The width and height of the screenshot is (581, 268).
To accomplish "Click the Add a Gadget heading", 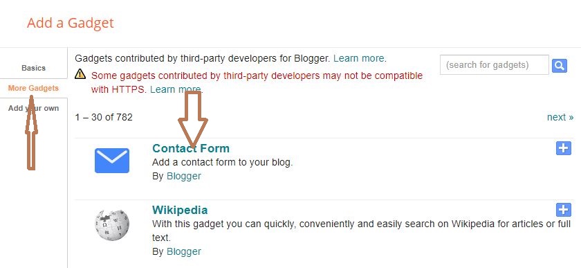I will pyautogui.click(x=71, y=23).
